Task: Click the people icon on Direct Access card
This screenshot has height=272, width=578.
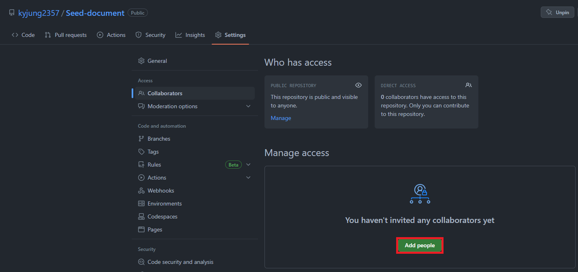Action: point(469,85)
